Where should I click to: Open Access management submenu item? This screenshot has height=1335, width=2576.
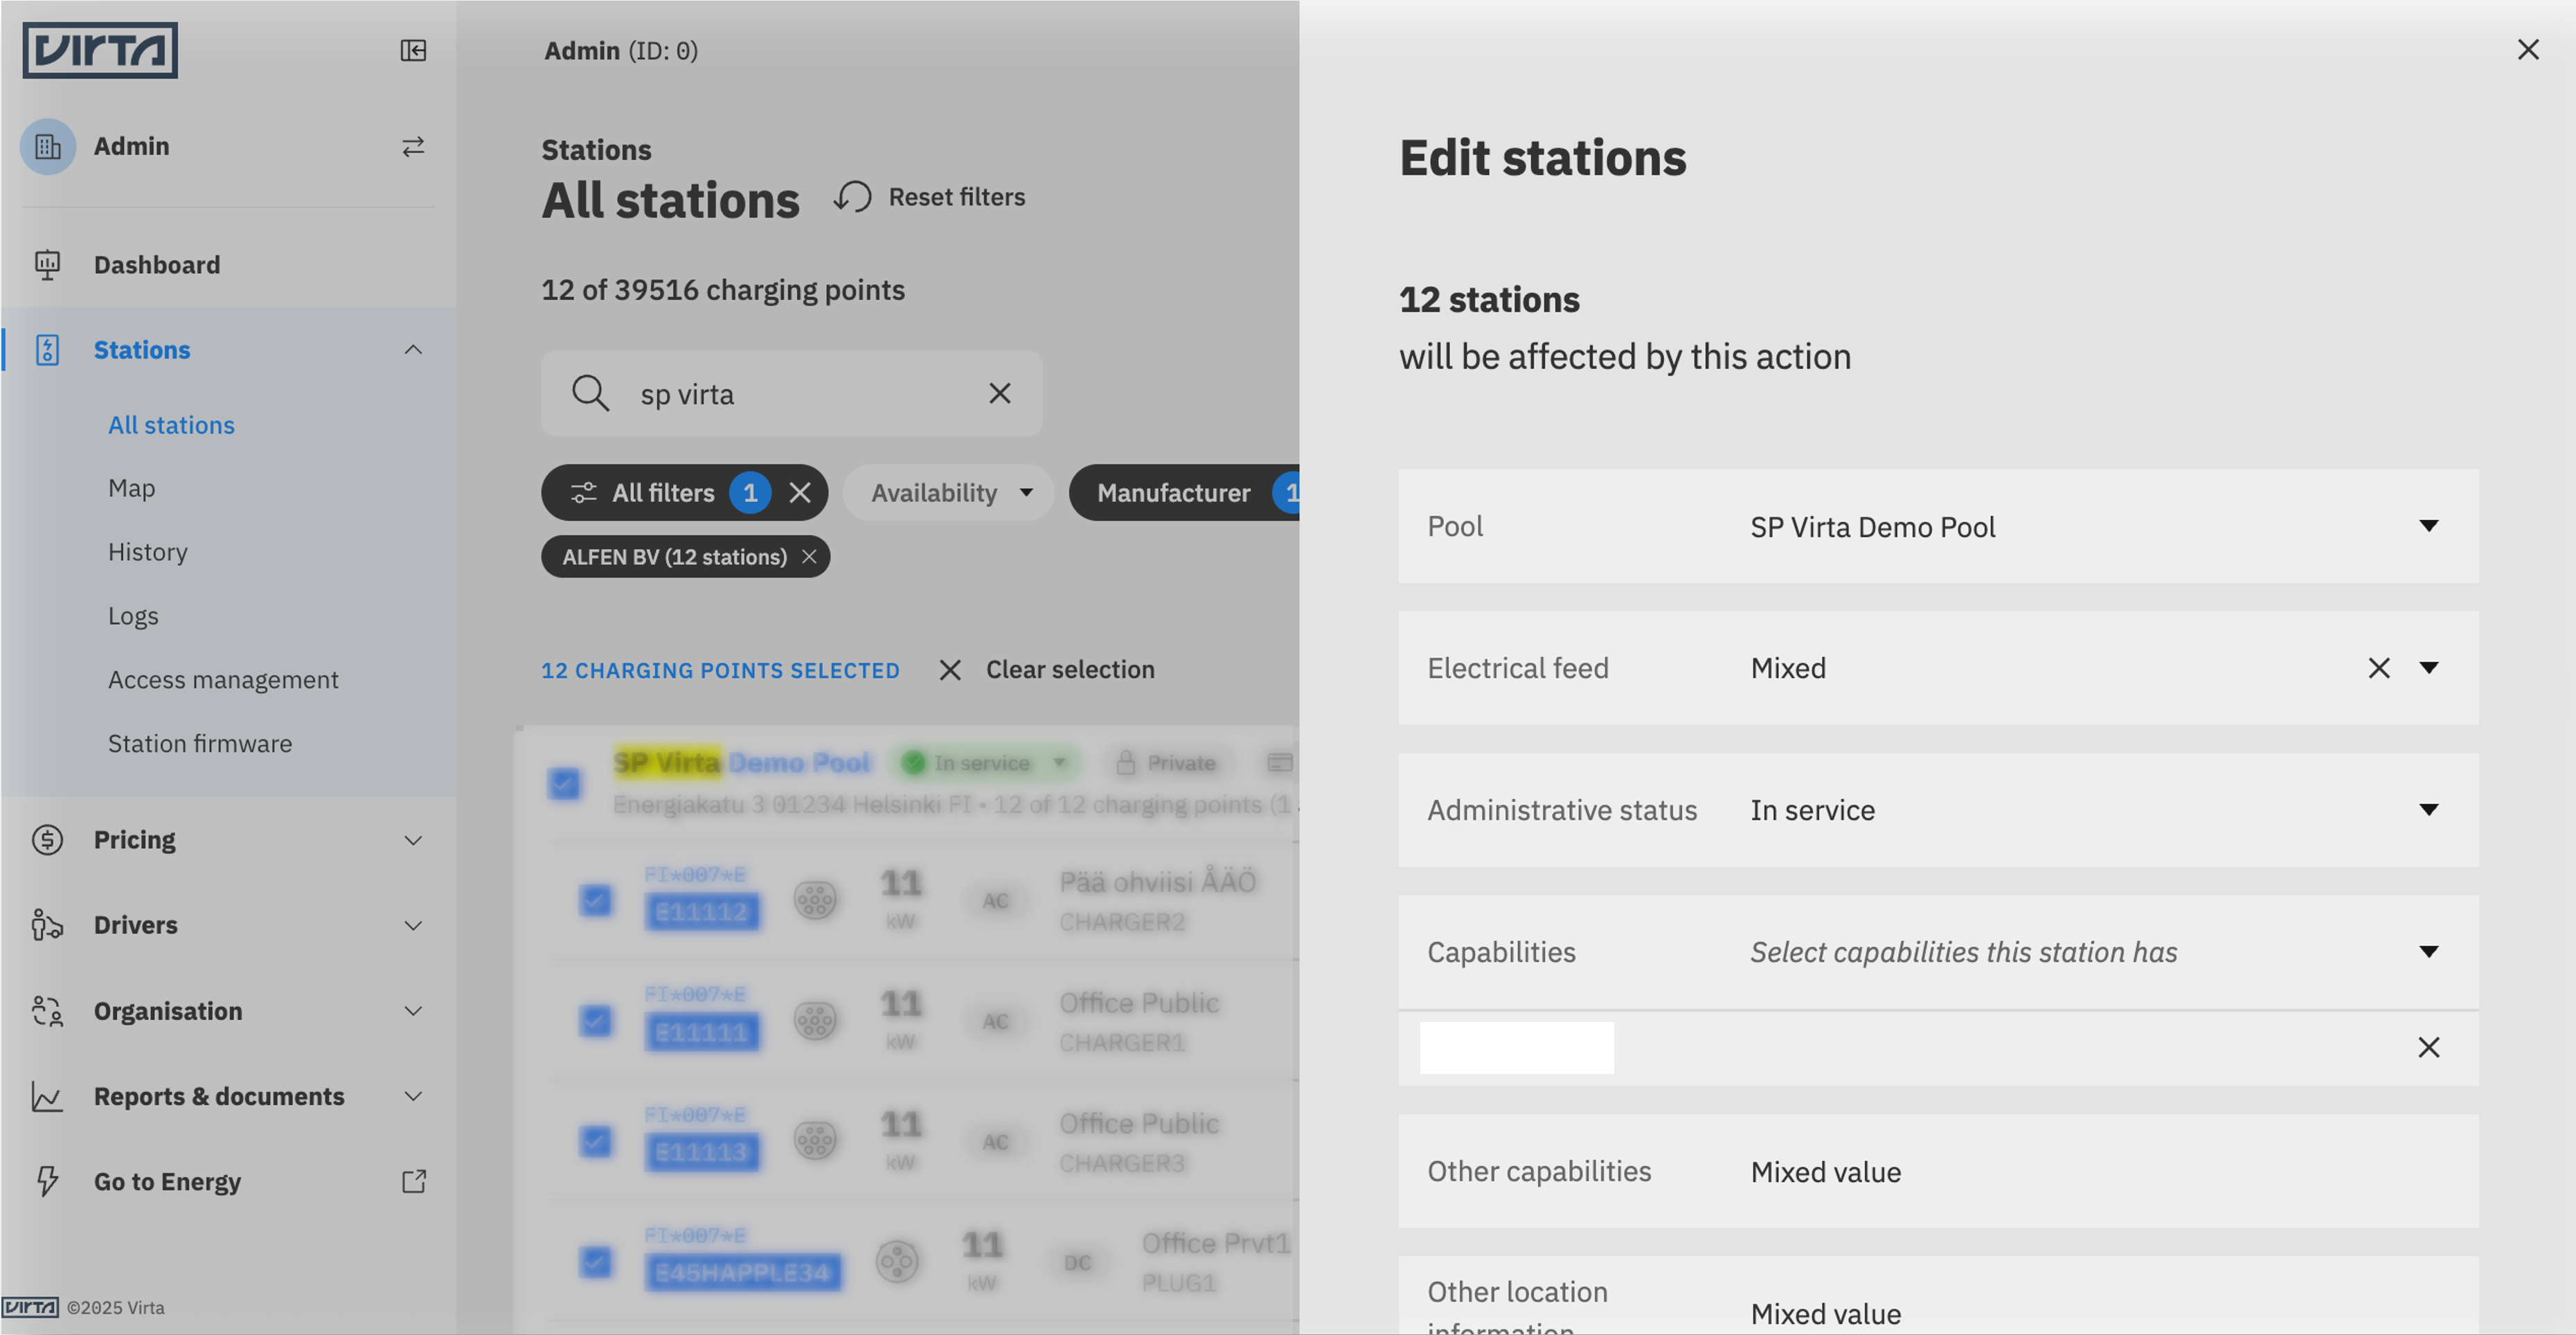pos(223,680)
